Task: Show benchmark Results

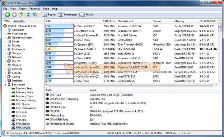Action: click(86, 15)
